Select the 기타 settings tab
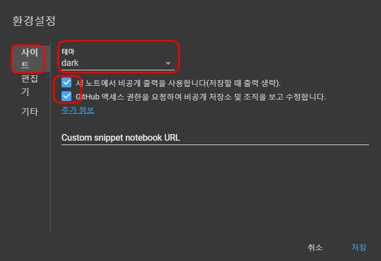Viewport: 381px width, 261px height. [x=30, y=112]
